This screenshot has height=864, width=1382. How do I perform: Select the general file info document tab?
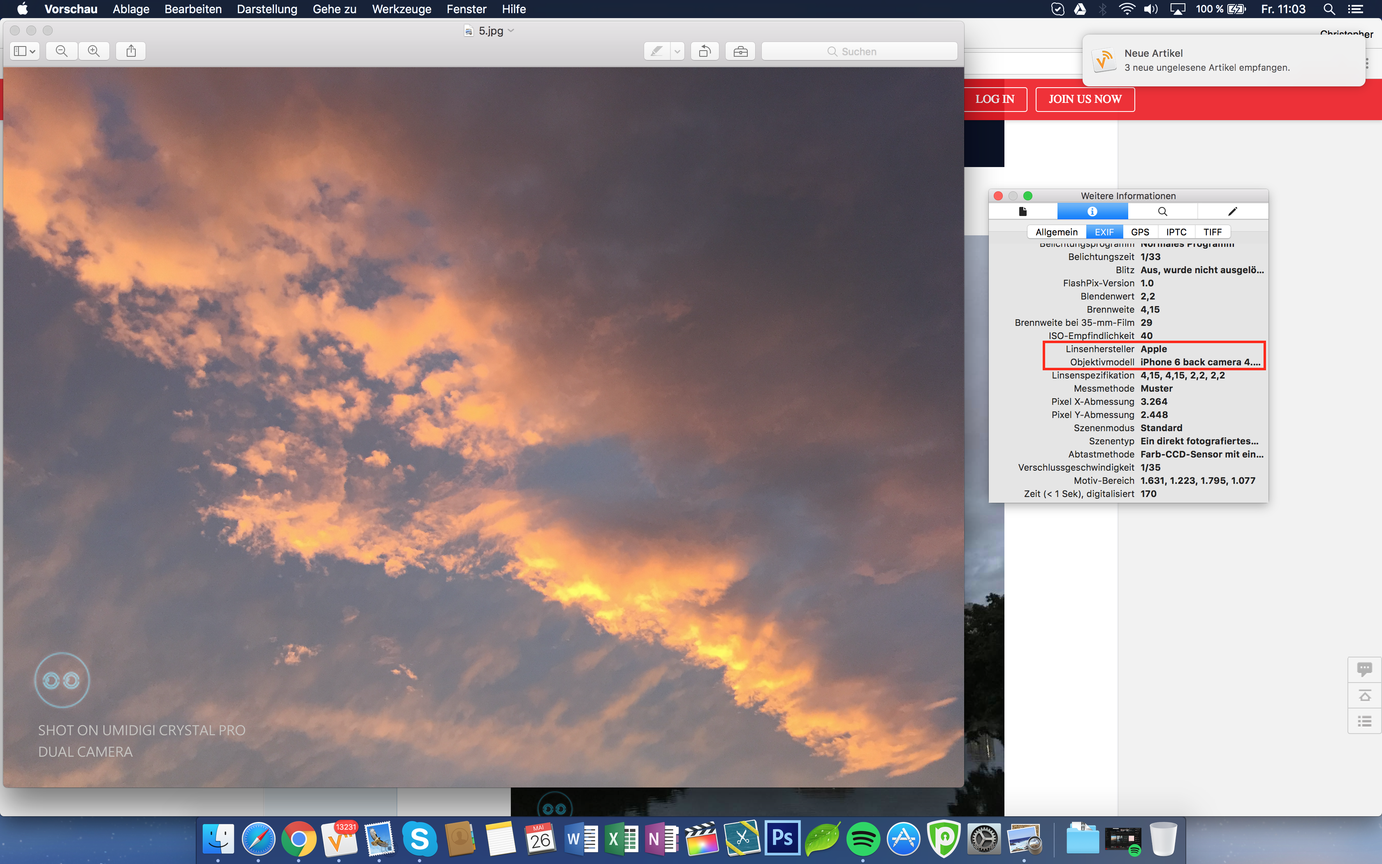(1023, 211)
